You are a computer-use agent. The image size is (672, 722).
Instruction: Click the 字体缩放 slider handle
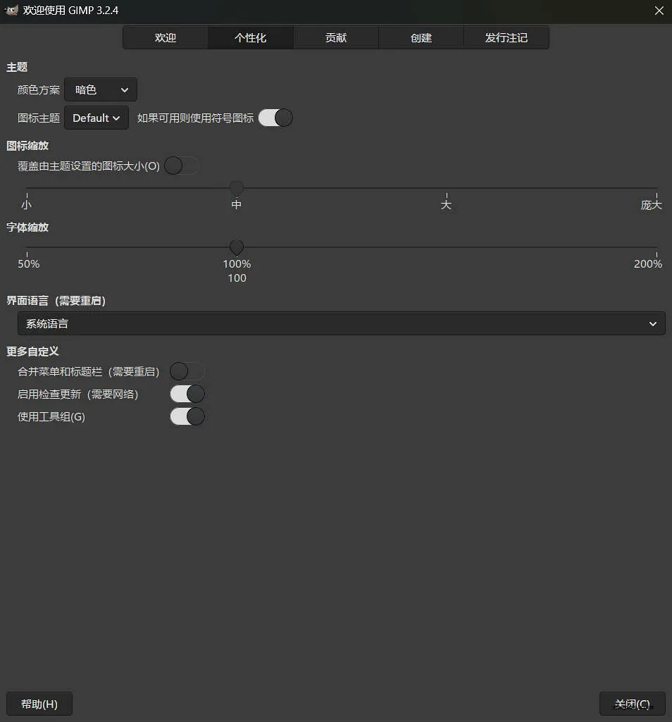[236, 247]
